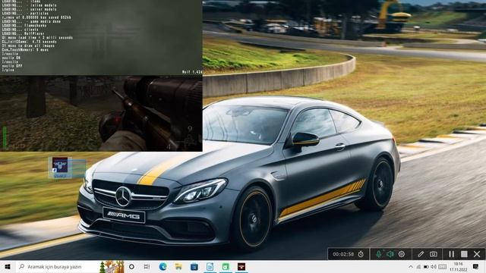Show hidden system tray icons chevron

[411, 266]
